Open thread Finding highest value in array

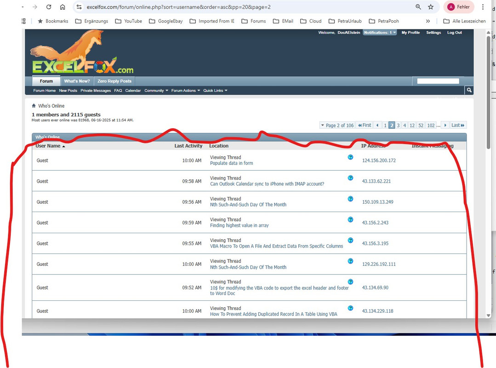coord(239,225)
